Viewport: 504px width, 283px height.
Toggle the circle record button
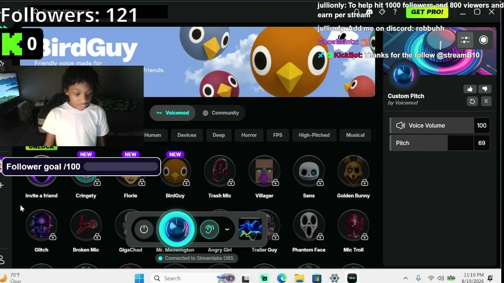(484, 40)
